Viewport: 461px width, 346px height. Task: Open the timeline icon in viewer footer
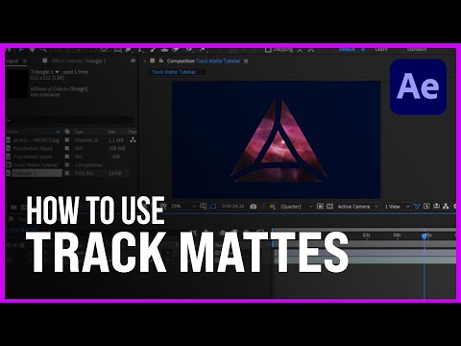pos(436,207)
